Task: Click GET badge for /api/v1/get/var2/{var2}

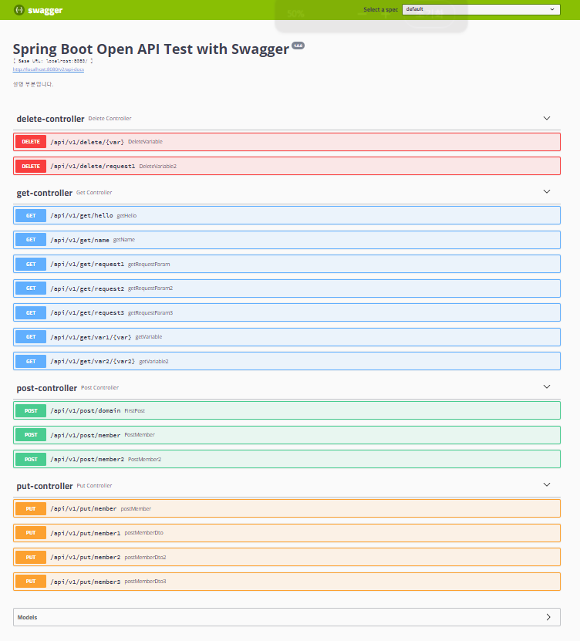Action: point(31,361)
